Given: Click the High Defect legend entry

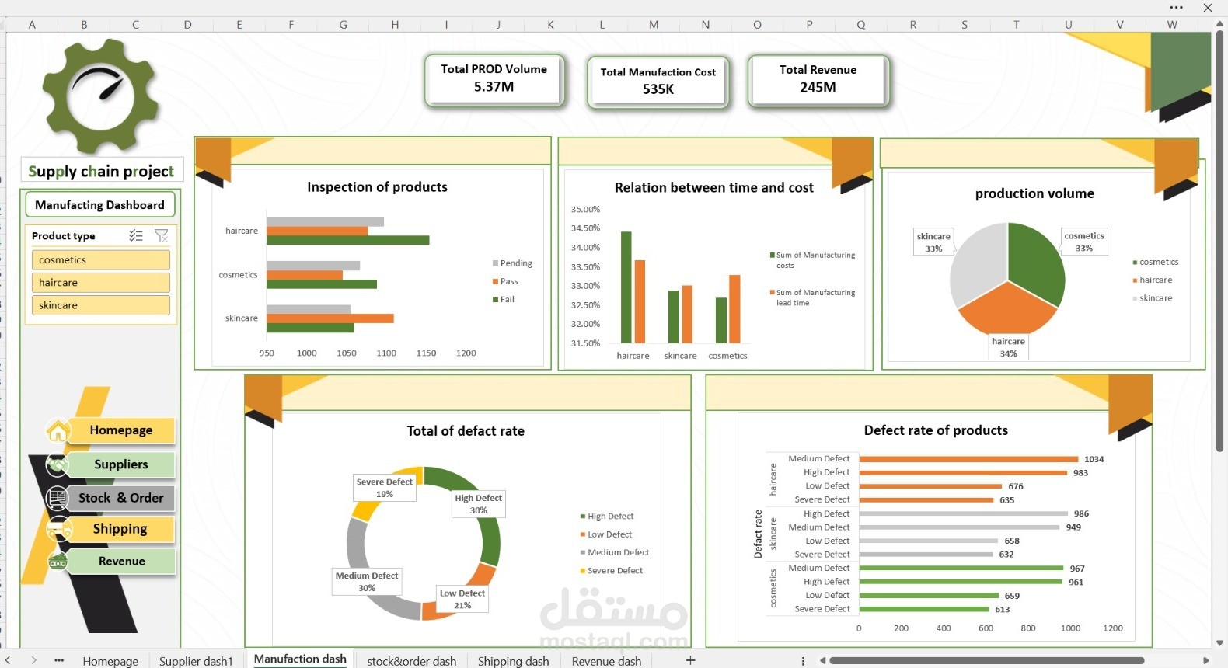Looking at the screenshot, I should click(606, 517).
